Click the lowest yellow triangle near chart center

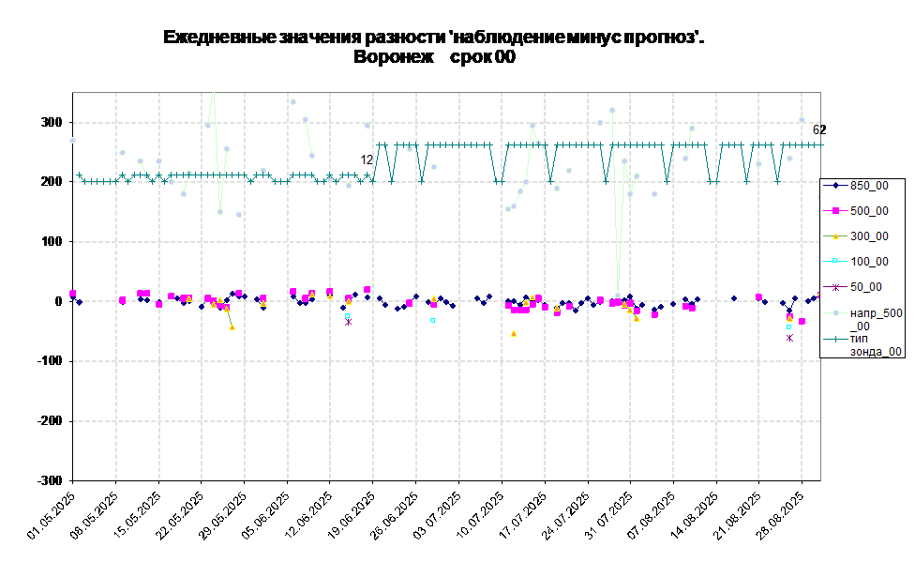[514, 333]
